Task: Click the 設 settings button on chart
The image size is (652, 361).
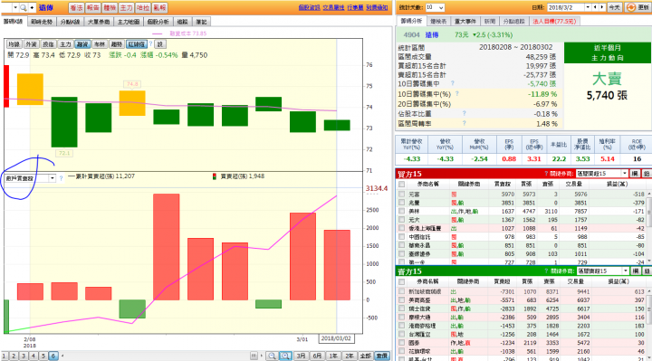Action: pyautogui.click(x=160, y=44)
